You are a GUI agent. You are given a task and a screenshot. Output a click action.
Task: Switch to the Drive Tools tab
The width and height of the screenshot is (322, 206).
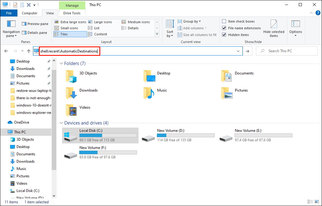pyautogui.click(x=72, y=13)
